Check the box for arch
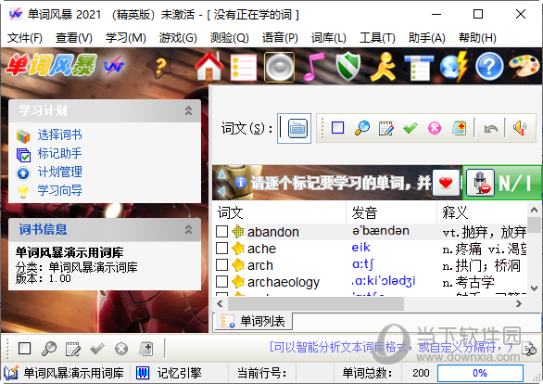 221,264
